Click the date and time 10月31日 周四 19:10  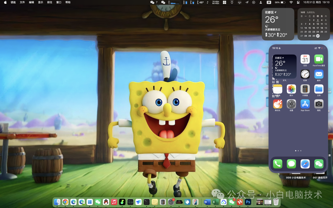click(316, 2)
